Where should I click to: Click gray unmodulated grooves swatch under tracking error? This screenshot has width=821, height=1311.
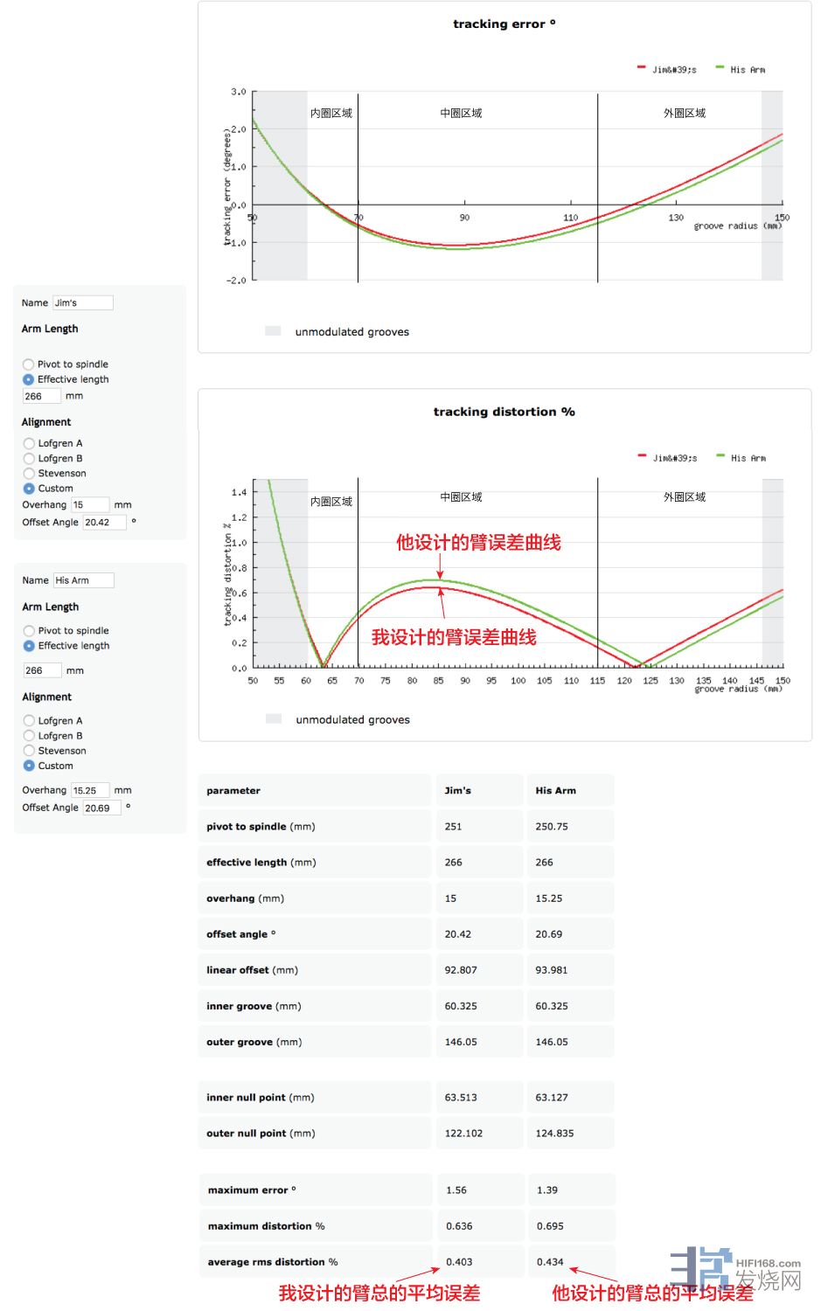pos(273,331)
